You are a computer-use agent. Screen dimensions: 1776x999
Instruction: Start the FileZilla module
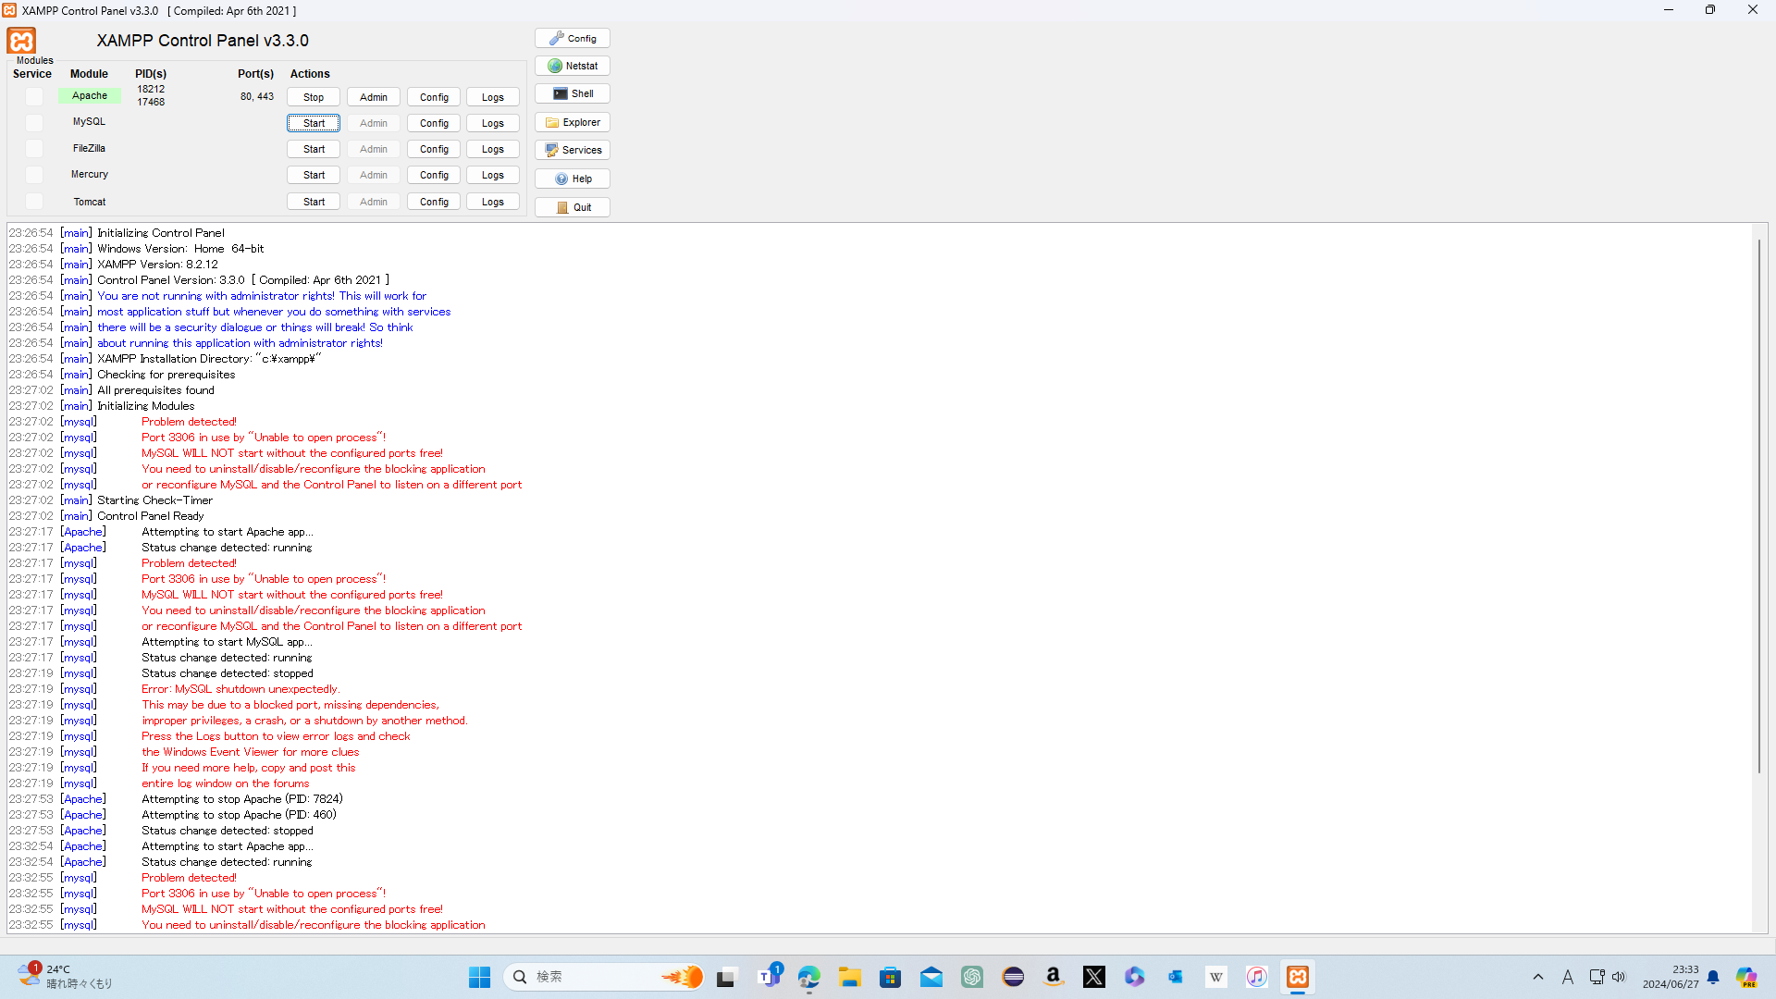[314, 149]
